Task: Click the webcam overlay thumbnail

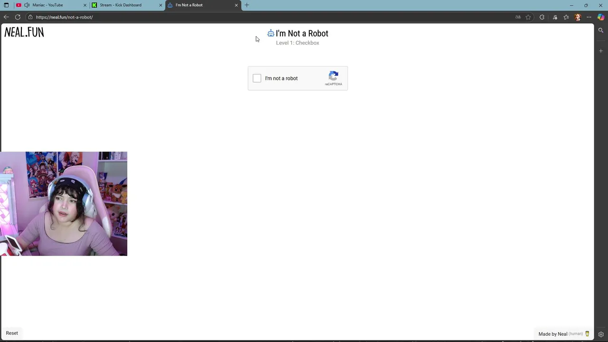Action: (64, 204)
